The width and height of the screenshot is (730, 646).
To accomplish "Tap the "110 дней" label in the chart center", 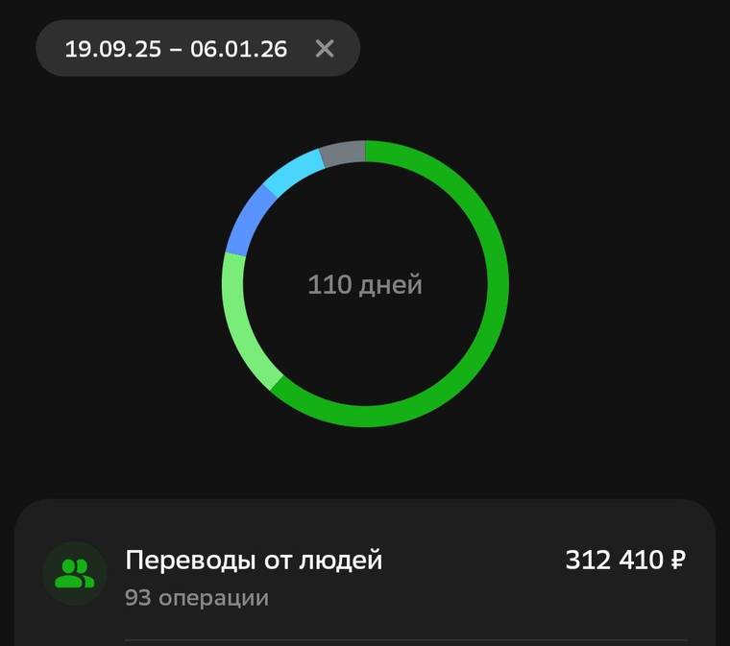I will (365, 285).
